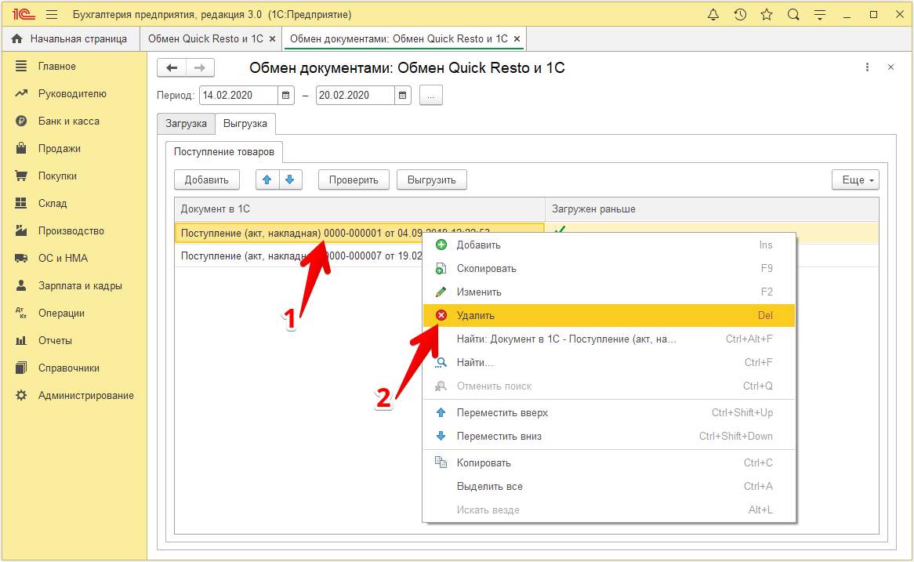Close the Обмен Quick Resto и 1С tab
The width and height of the screenshot is (914, 562).
point(272,39)
